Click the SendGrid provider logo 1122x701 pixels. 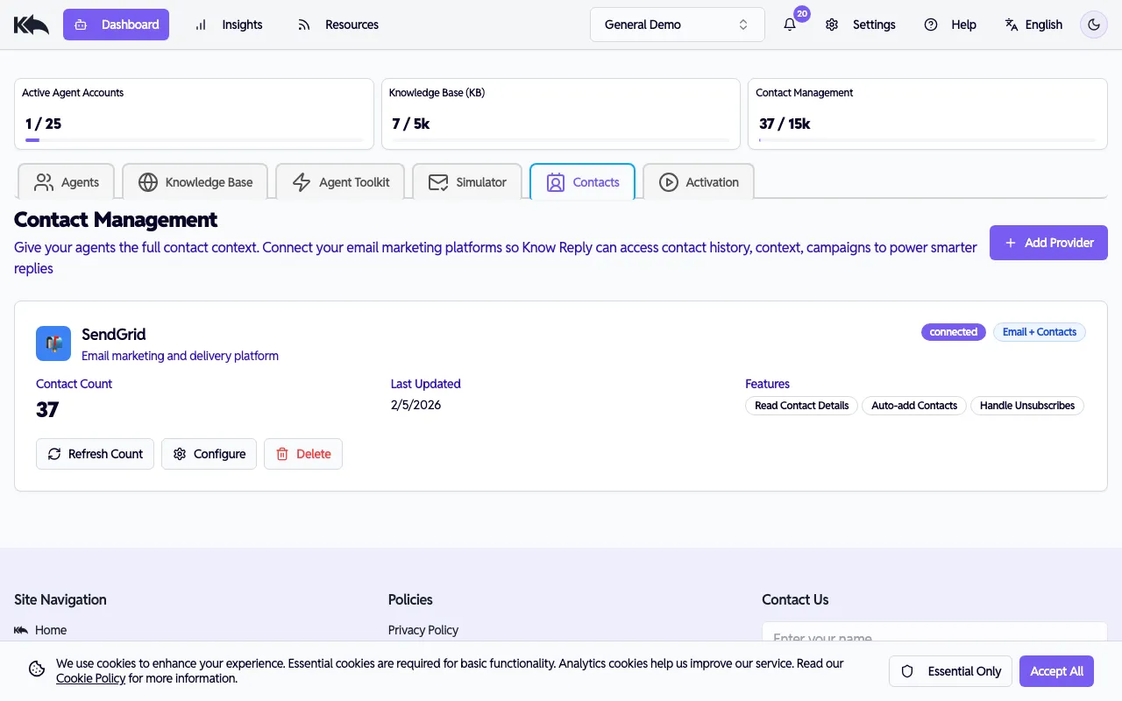[x=53, y=343]
